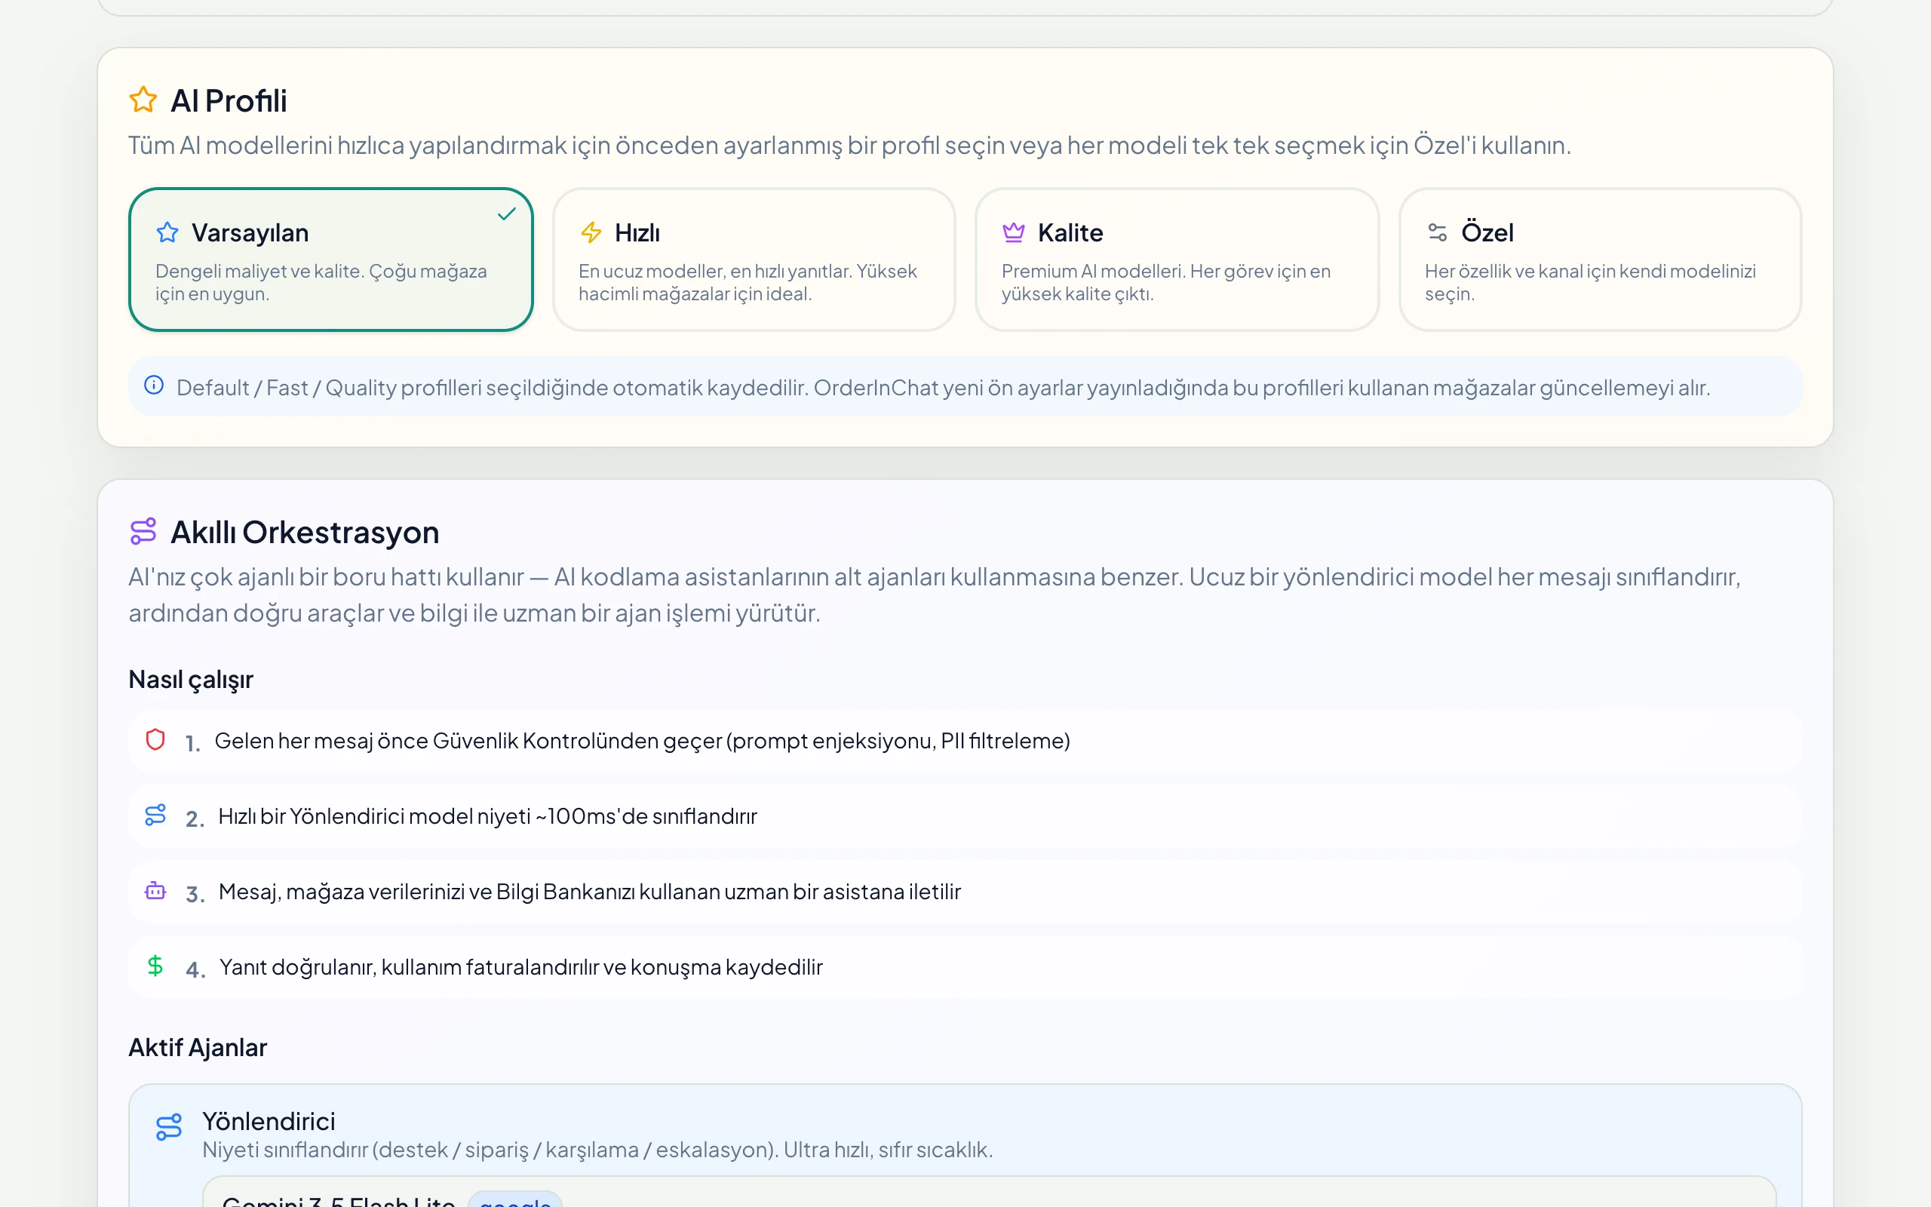Click the paragraph starting 'AI'nız çok ajanlı bir boru hattı'

(934, 594)
